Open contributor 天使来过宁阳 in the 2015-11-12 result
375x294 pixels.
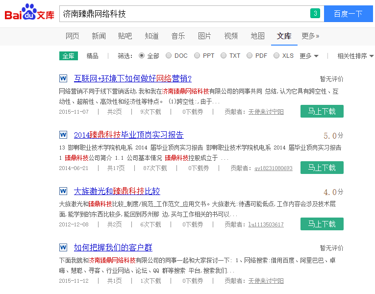(266, 281)
